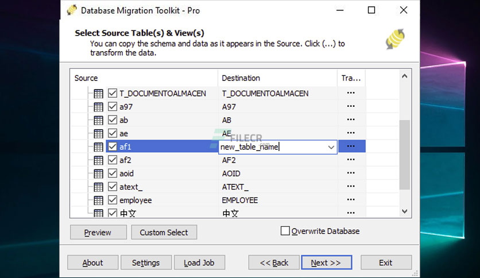This screenshot has height=278, width=480.
Task: Select destination cell EMPLOYEE
Action: 239,200
